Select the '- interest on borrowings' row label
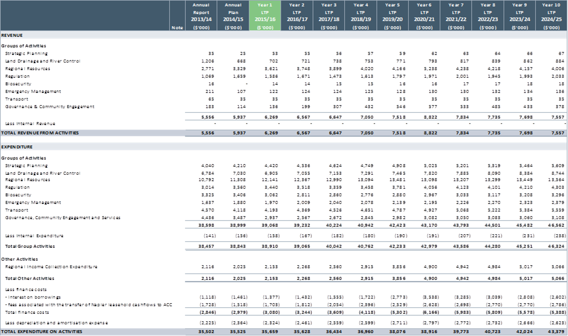This screenshot has height=336, width=568. (x=33, y=297)
